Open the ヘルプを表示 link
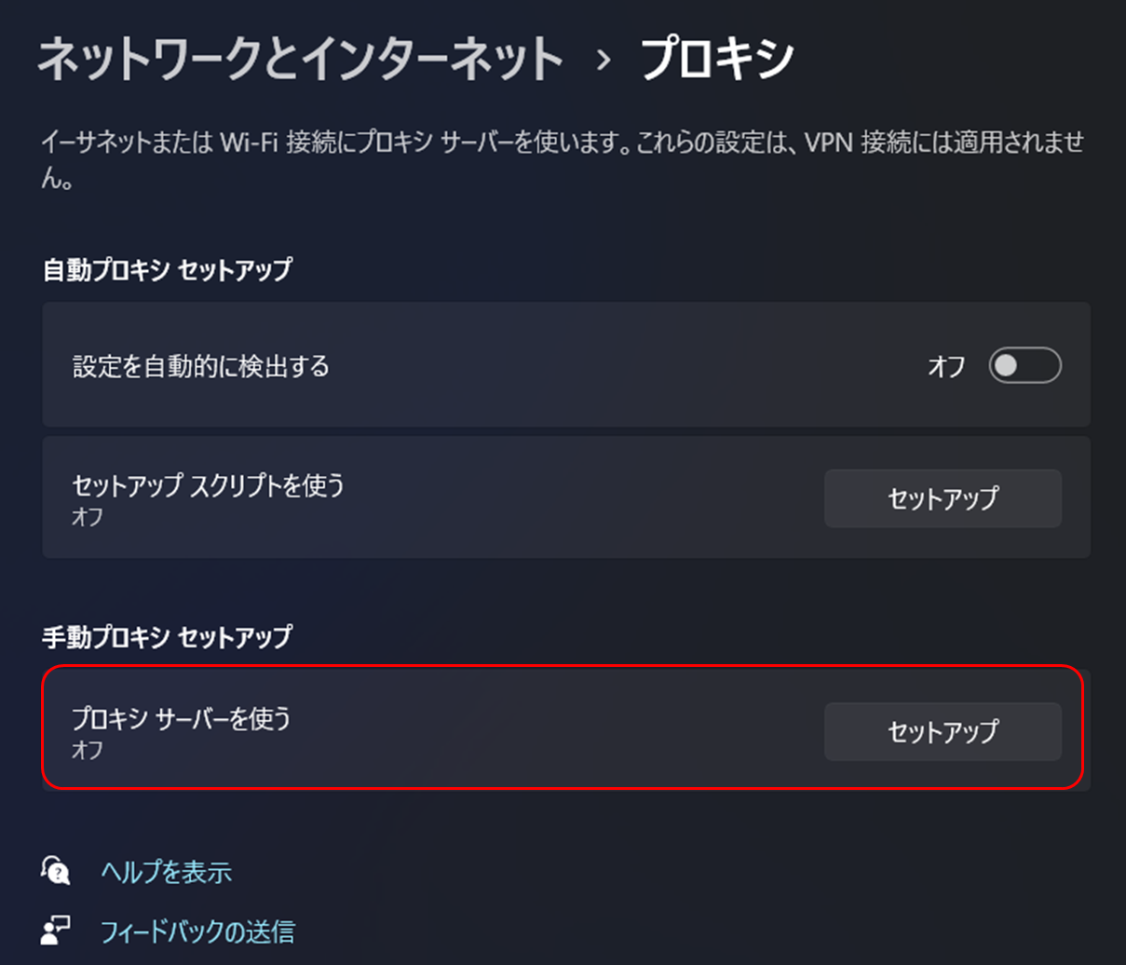This screenshot has width=1126, height=965. [166, 872]
